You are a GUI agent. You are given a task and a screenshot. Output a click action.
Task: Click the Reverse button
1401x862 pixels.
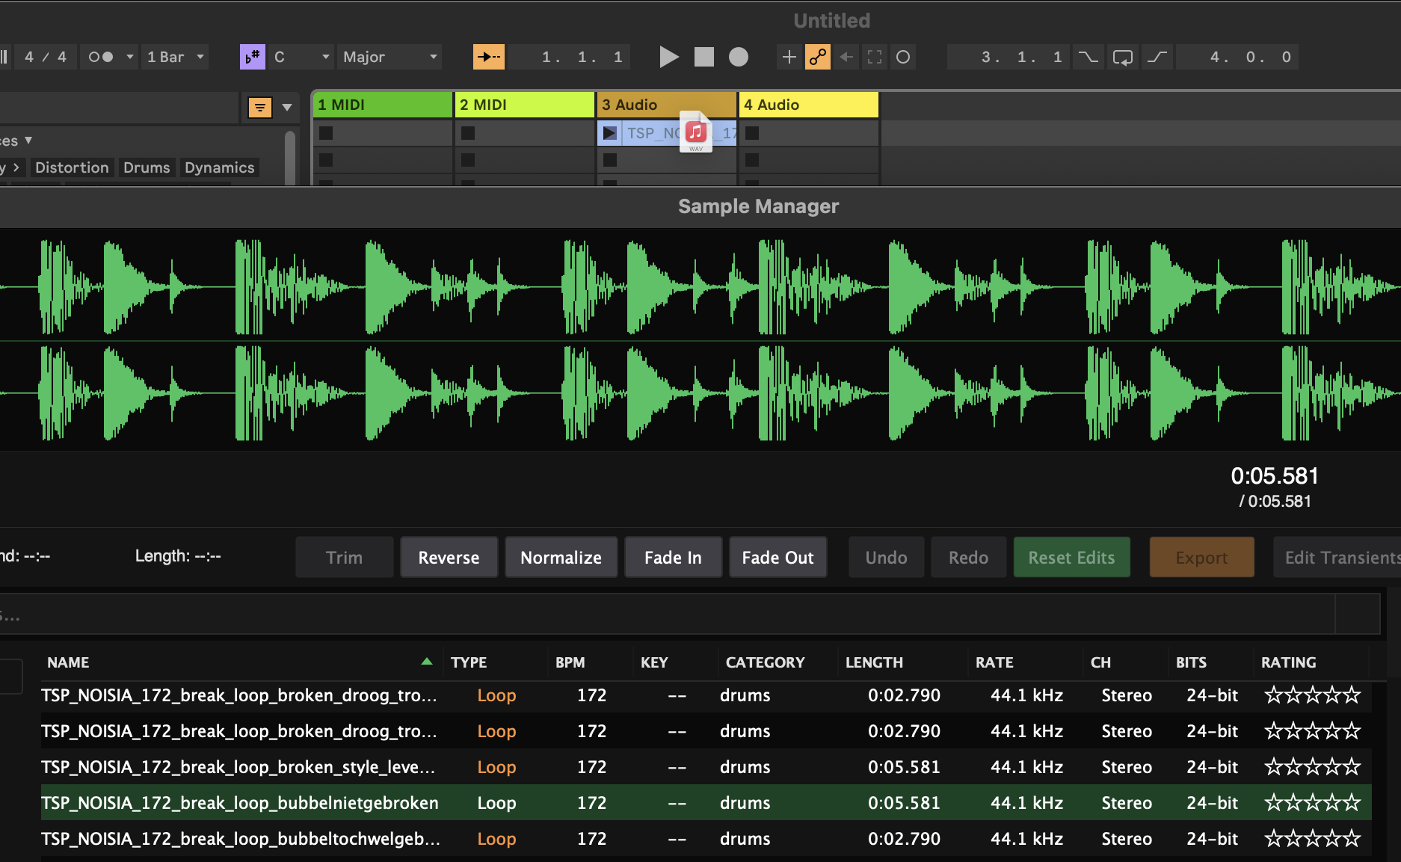pyautogui.click(x=449, y=558)
